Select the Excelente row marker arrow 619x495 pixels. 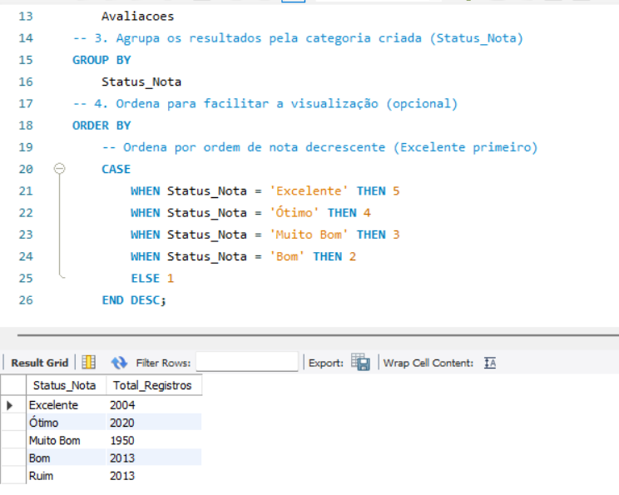pos(10,405)
